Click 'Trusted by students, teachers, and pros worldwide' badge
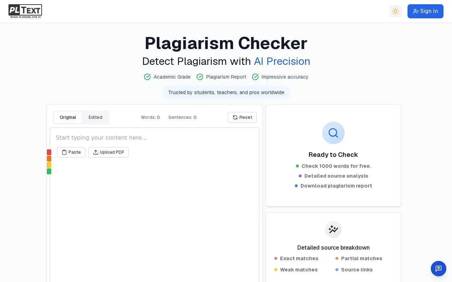The image size is (452, 282). click(x=226, y=92)
